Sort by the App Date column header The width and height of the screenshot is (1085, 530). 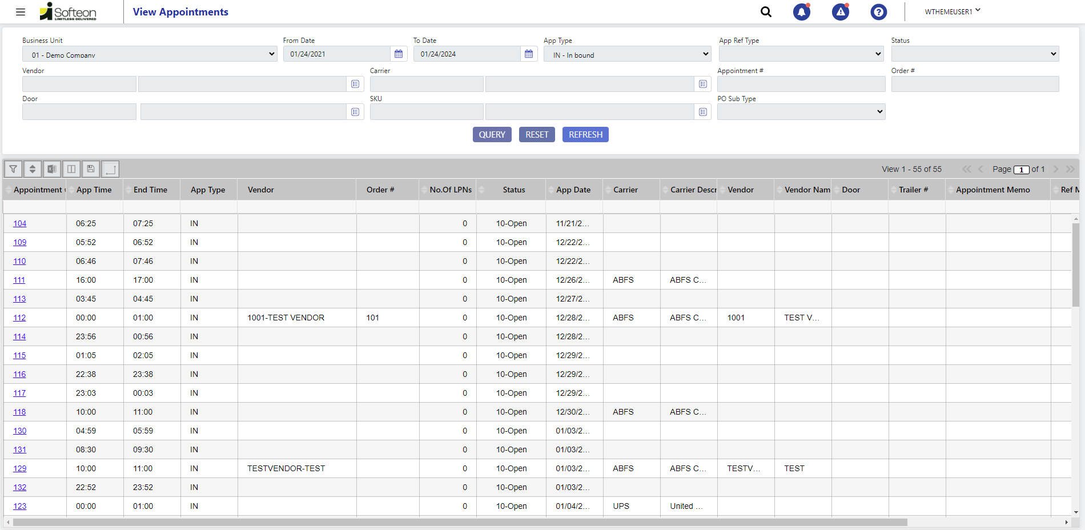pyautogui.click(x=573, y=190)
